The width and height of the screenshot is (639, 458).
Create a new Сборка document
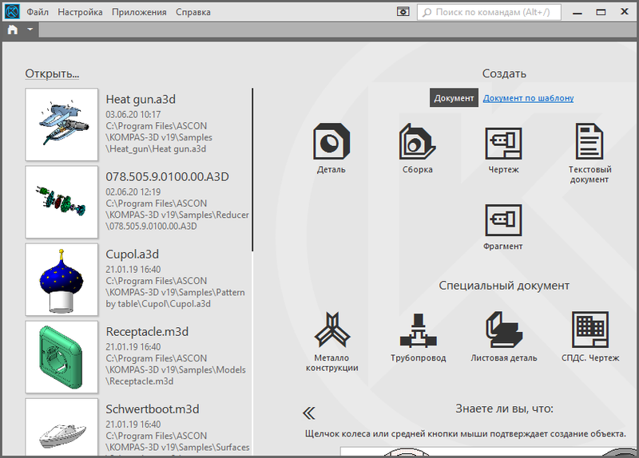(417, 148)
